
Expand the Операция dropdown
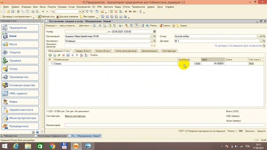click(x=51, y=25)
